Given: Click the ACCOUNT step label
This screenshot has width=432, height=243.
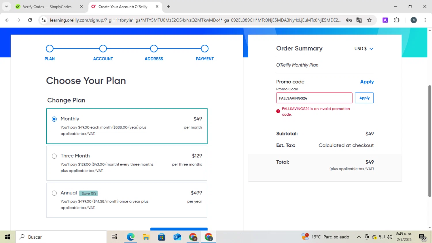Looking at the screenshot, I should (x=103, y=59).
